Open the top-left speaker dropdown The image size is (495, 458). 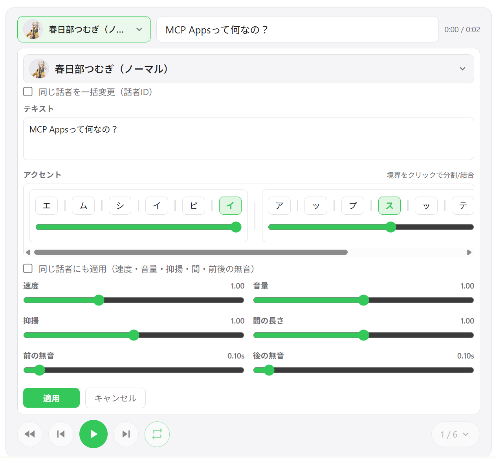point(84,29)
